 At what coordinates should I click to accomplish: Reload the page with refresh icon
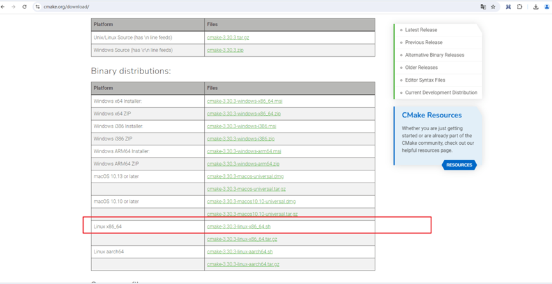[24, 6]
